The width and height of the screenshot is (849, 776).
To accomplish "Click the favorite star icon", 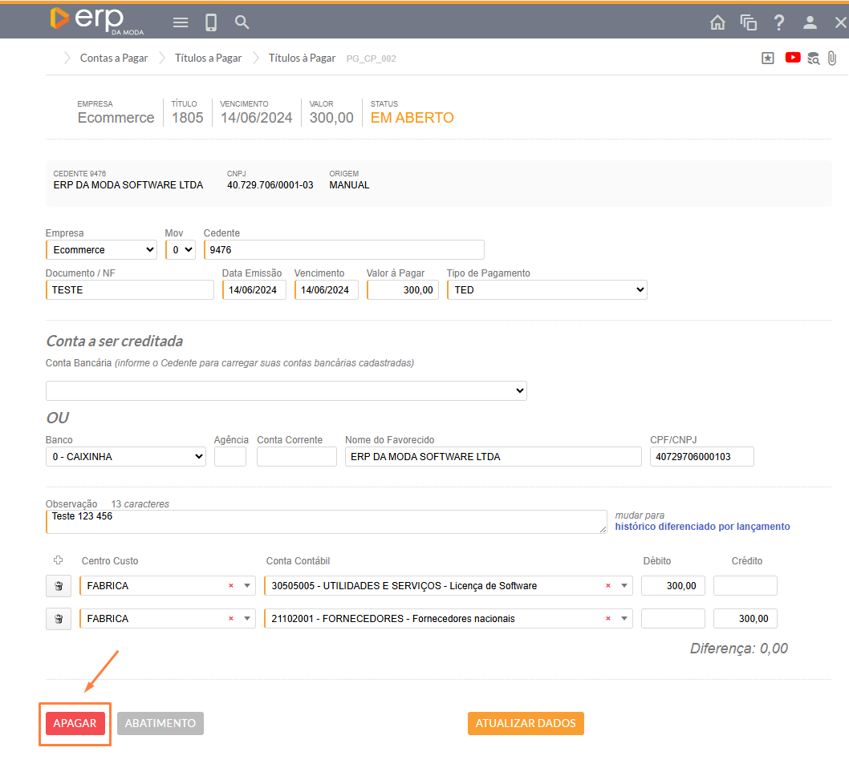I will coord(768,58).
